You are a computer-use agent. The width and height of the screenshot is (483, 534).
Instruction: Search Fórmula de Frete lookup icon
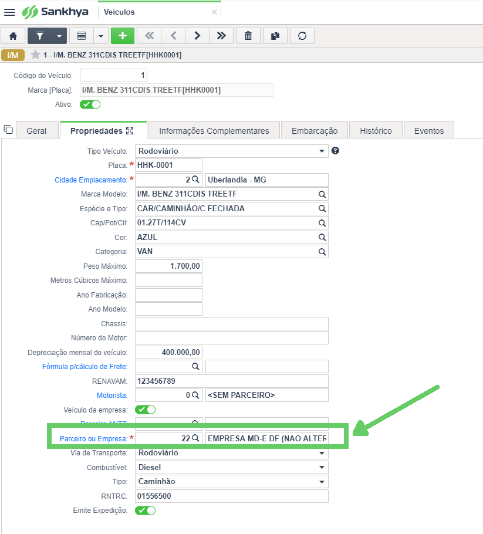click(x=195, y=366)
